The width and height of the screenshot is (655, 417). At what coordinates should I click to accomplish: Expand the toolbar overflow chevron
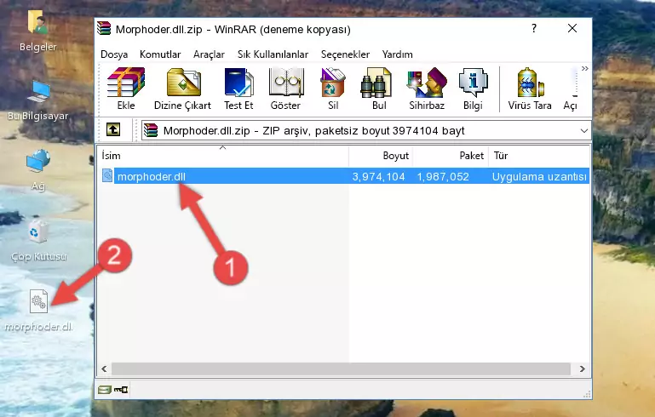click(585, 68)
